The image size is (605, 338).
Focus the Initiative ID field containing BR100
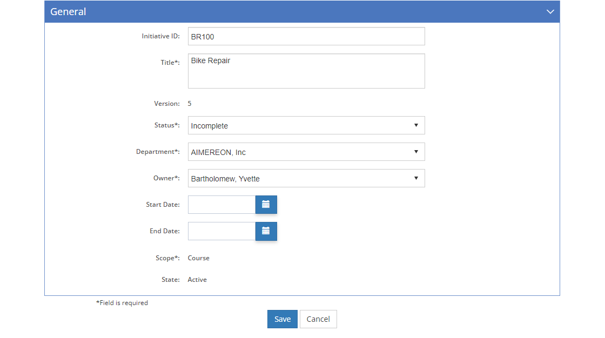pos(306,36)
